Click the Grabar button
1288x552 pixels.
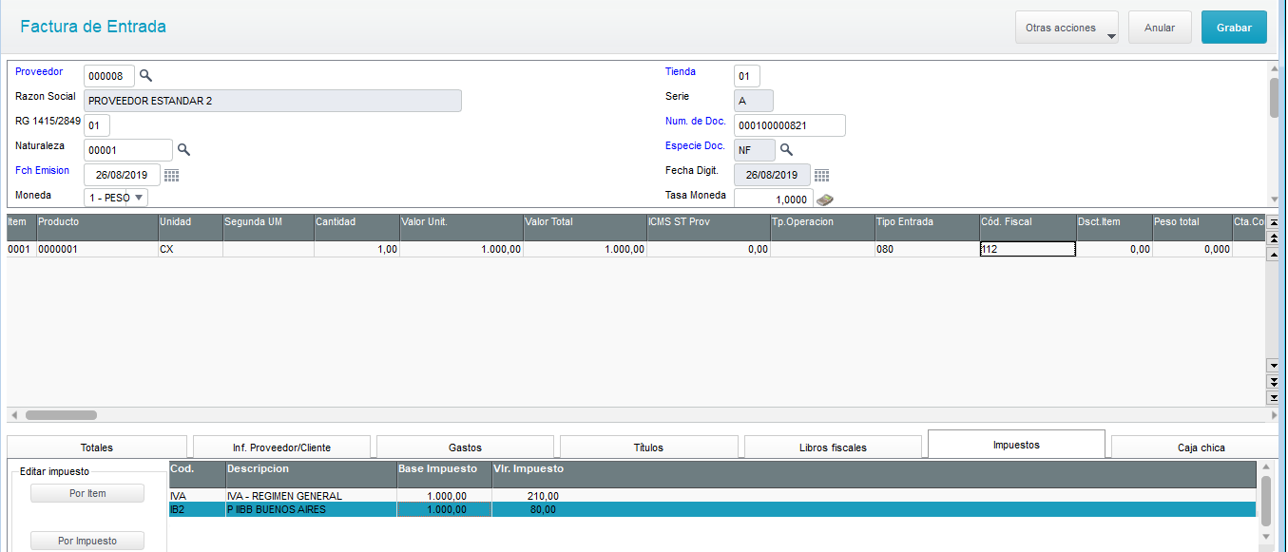[x=1234, y=28]
